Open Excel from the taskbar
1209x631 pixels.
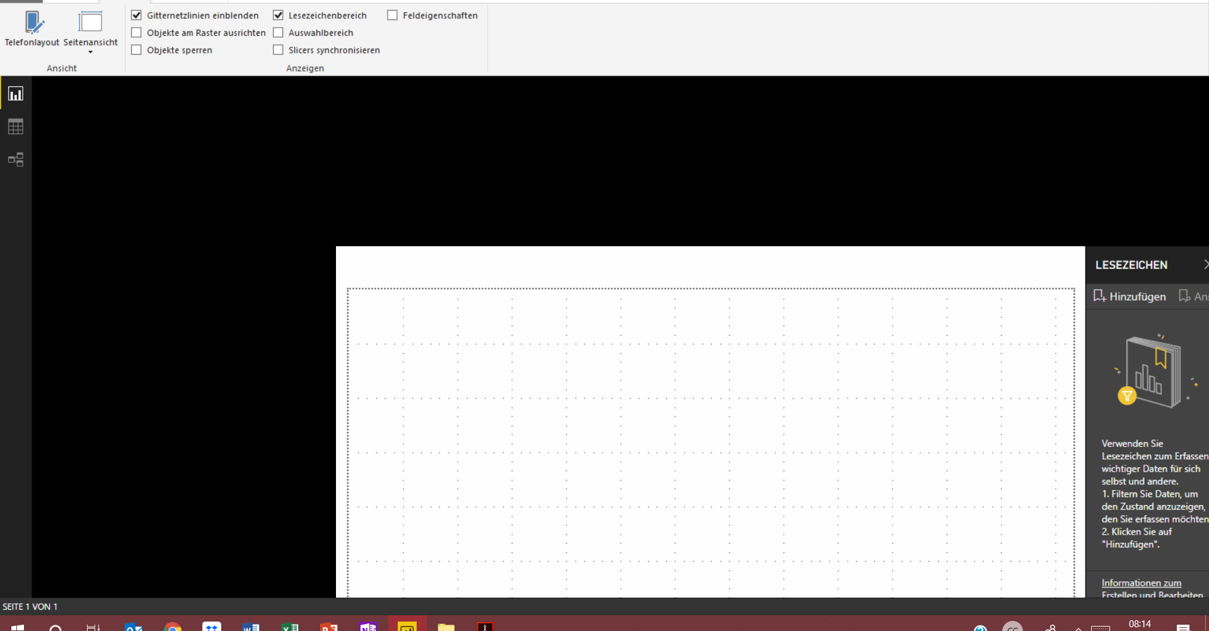(289, 627)
